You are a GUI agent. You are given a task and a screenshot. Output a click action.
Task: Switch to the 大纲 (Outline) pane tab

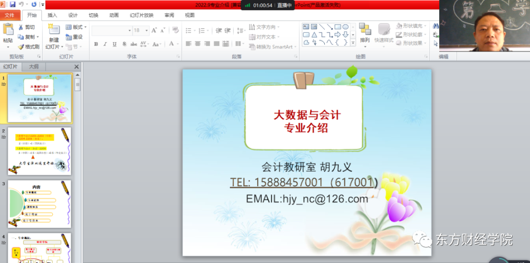tap(33, 67)
